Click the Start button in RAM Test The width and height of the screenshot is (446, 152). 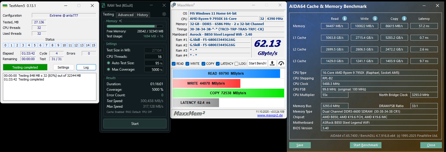click(x=135, y=123)
